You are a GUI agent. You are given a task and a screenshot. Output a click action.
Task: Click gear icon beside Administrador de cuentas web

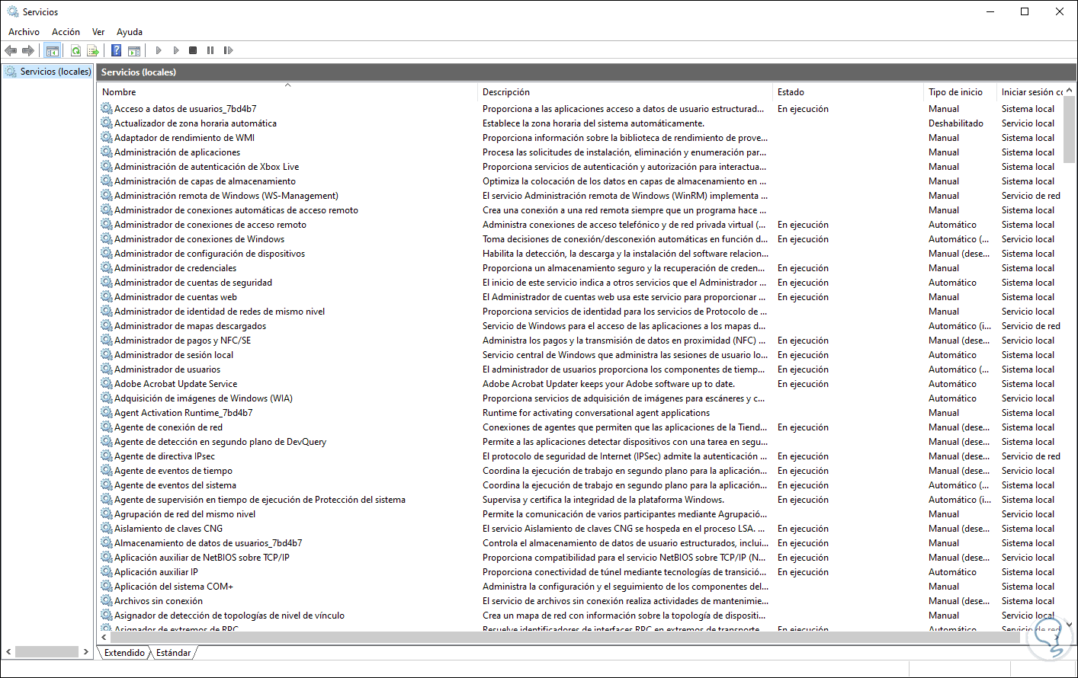107,297
